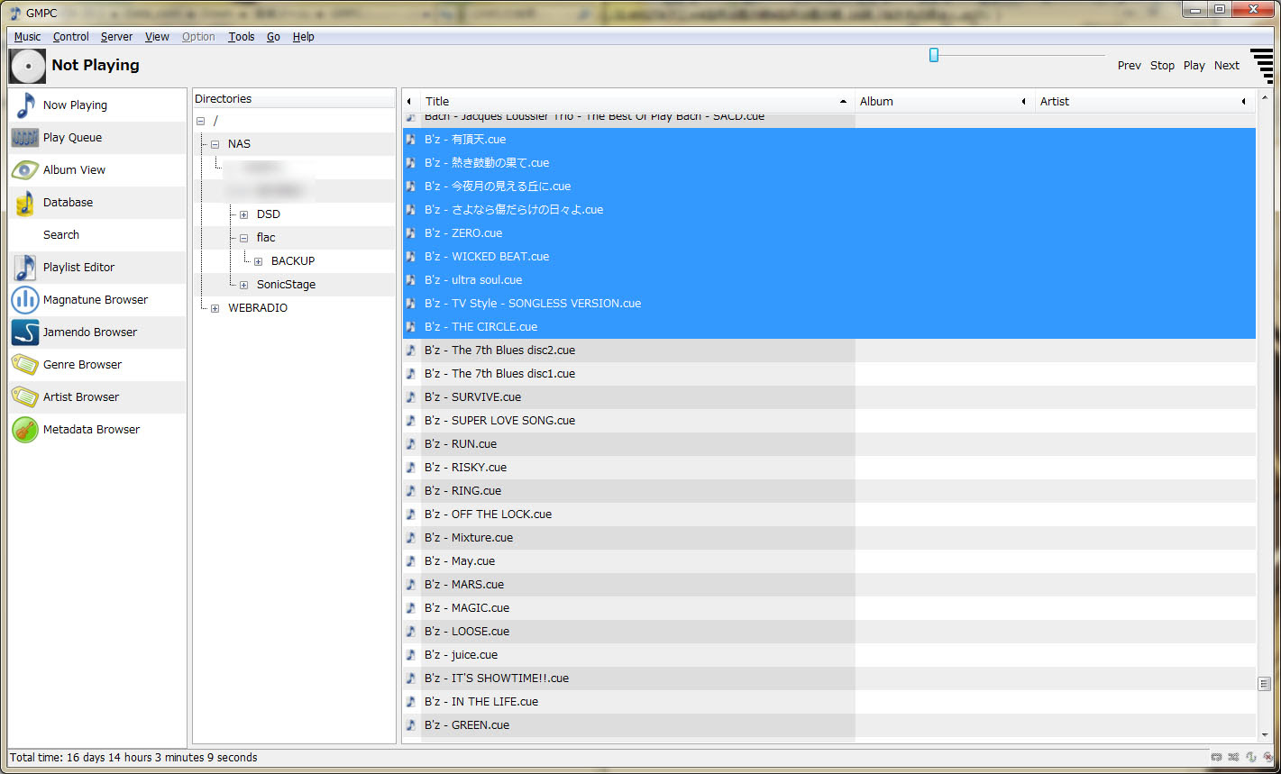This screenshot has height=774, width=1281.
Task: Click file icon beside B'z - SURVIVE.cue
Action: [411, 396]
